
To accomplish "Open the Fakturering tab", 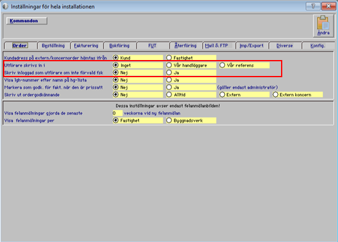I will (x=86, y=45).
